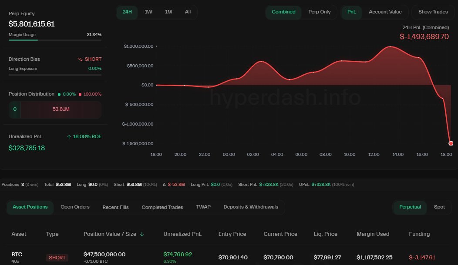Click the green ROE up-arrow icon

(x=68, y=136)
